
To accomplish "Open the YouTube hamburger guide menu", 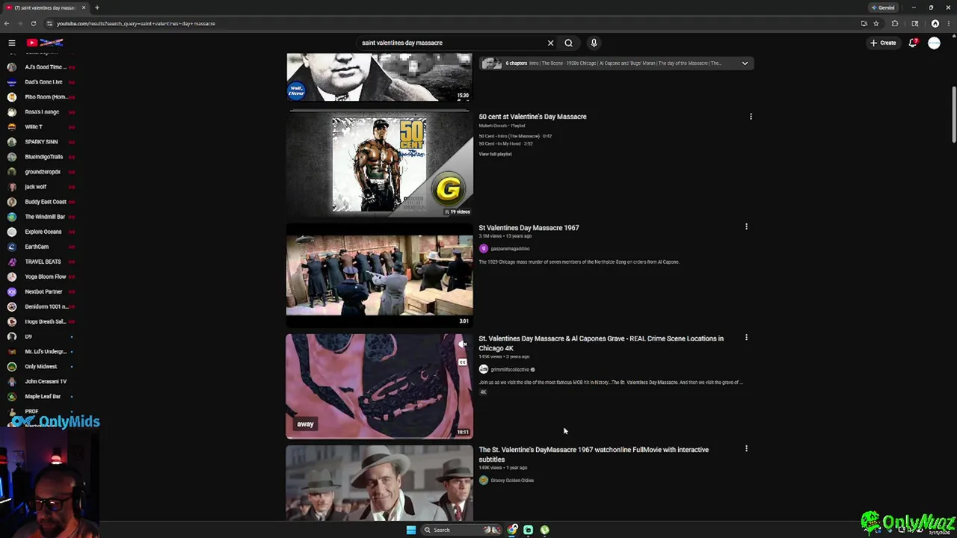I will point(12,43).
